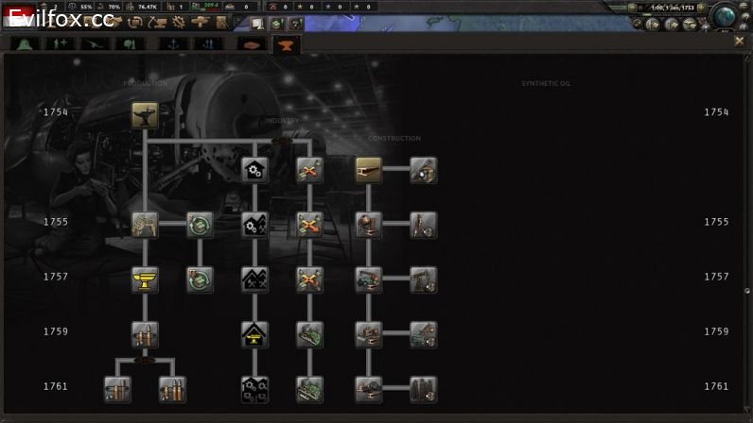Select the green recycle-arrows technology in the 1755 row

(200, 225)
